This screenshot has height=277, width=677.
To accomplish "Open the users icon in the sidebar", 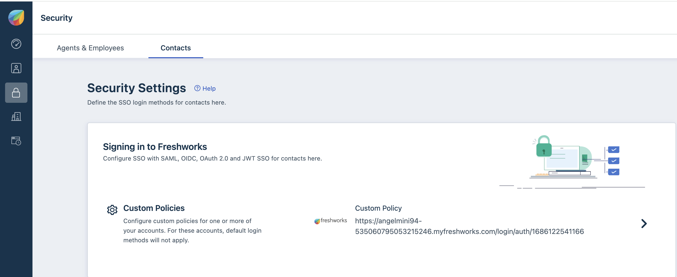I will pos(16,68).
